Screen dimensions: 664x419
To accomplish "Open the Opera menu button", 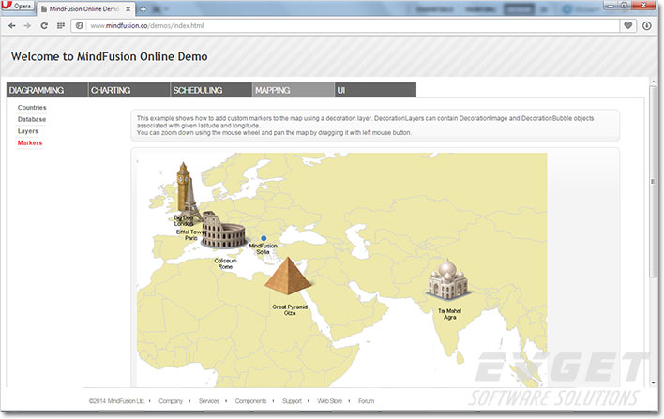I will (18, 6).
